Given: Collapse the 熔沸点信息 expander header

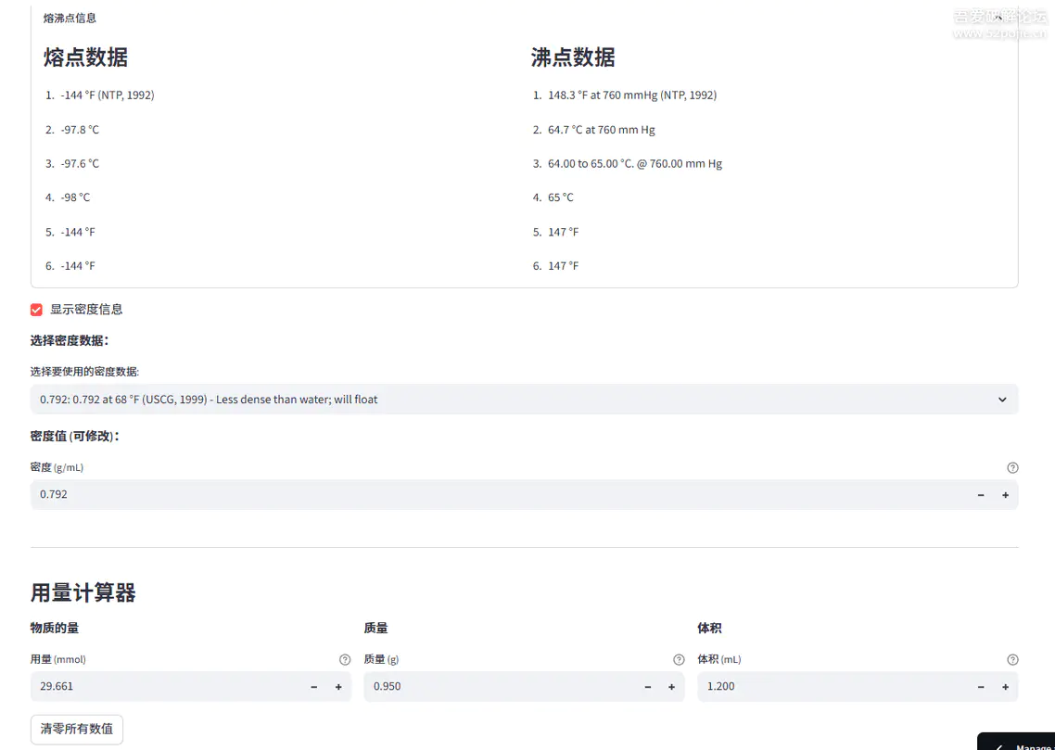Looking at the screenshot, I should click(x=524, y=19).
